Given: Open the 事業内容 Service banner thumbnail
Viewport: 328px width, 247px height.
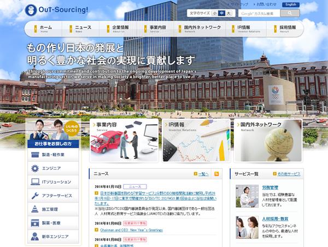Looking at the screenshot, I should [124, 141].
